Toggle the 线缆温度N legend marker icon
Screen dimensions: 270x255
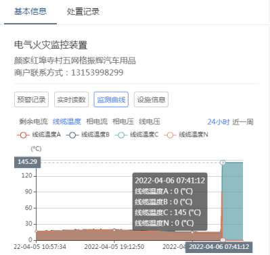pyautogui.click(x=171, y=135)
